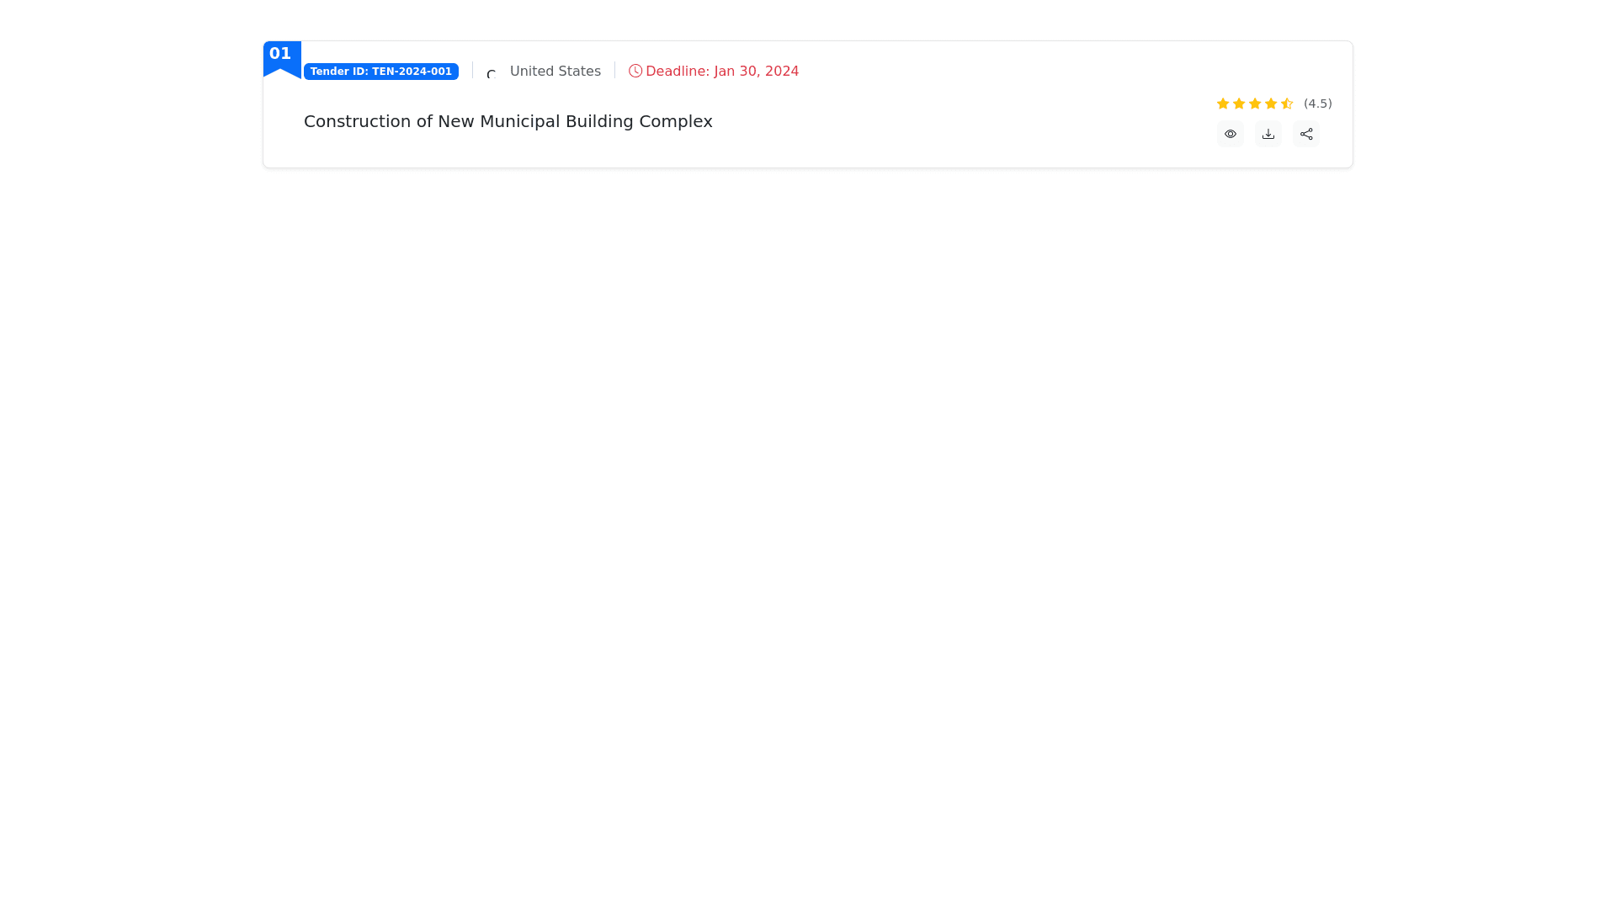The height and width of the screenshot is (909, 1616).
Task: Click the Tender ID TEN-2024-001 badge
Action: click(380, 72)
